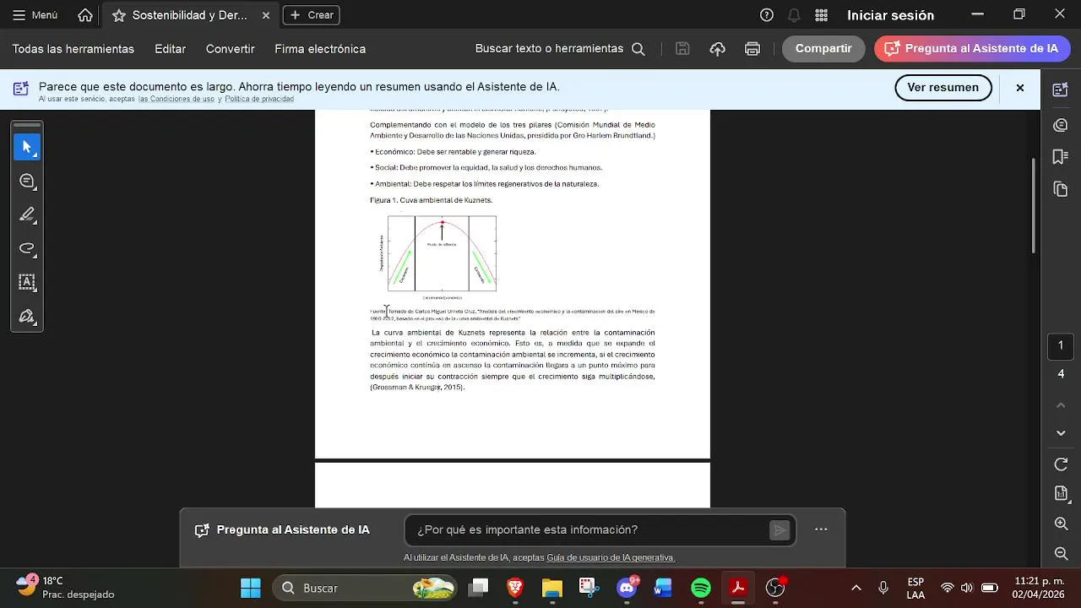The height and width of the screenshot is (608, 1081).
Task: Rotate the page view icon
Action: 1062,464
